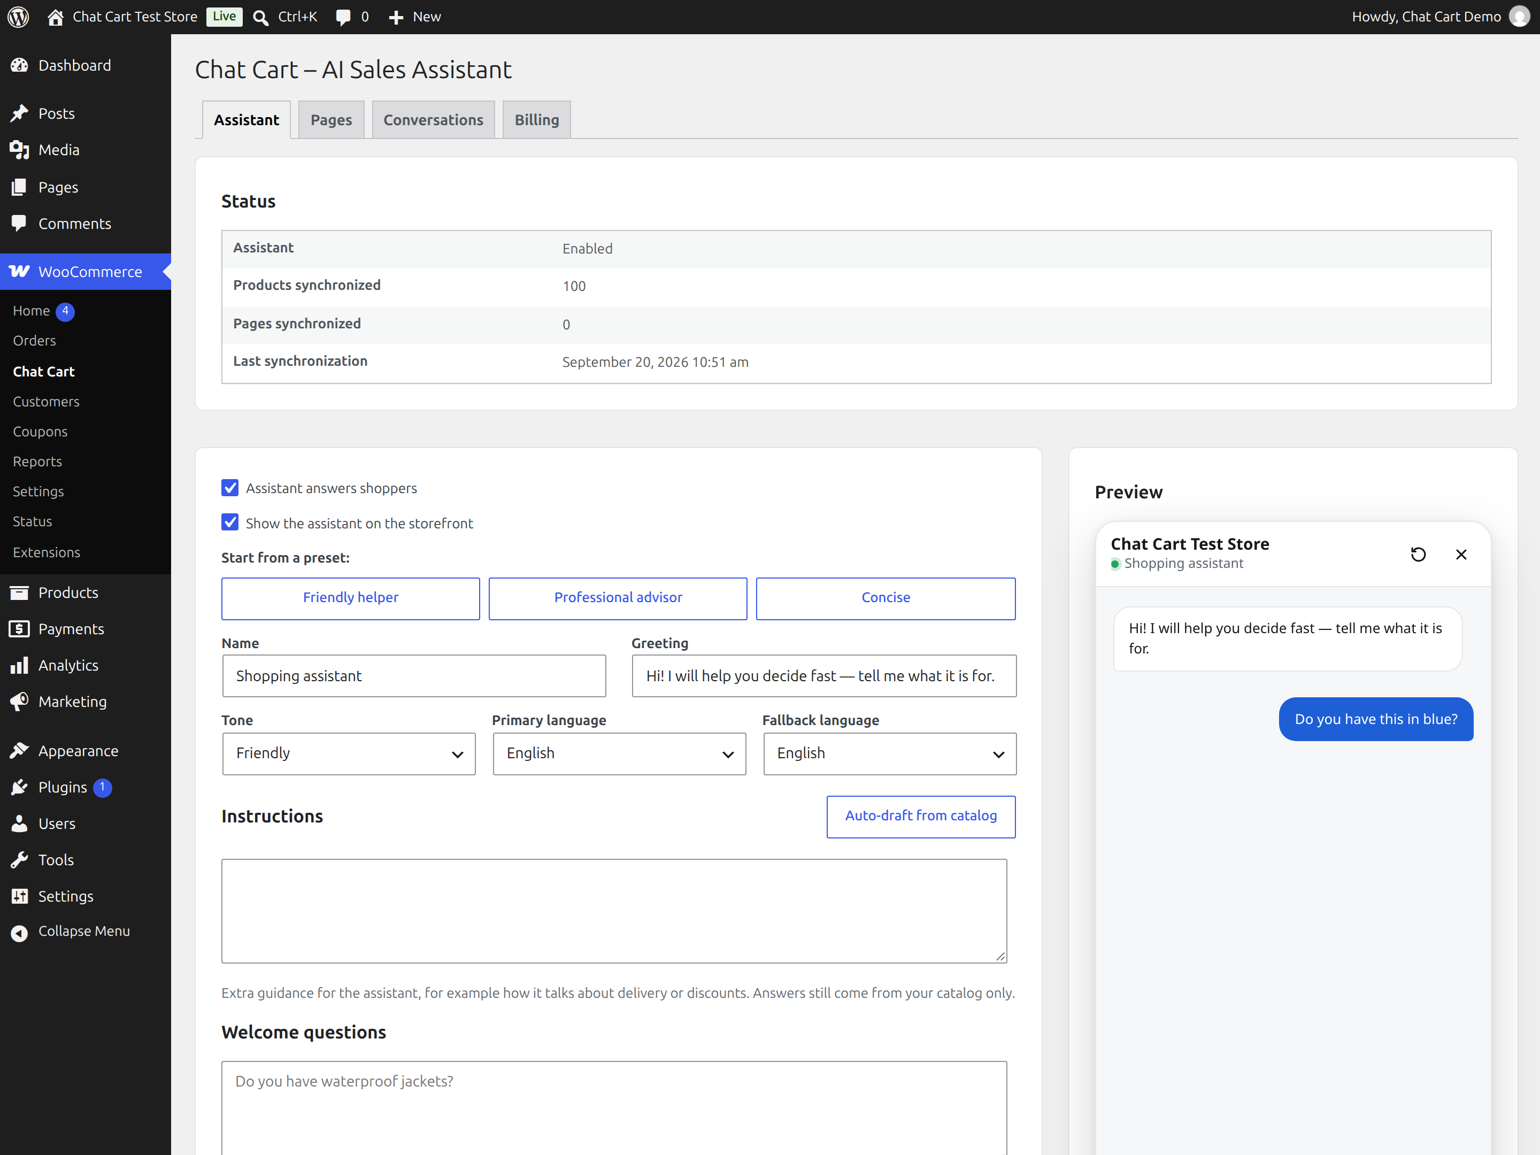
Task: Switch to the Conversations tab
Action: 433,120
